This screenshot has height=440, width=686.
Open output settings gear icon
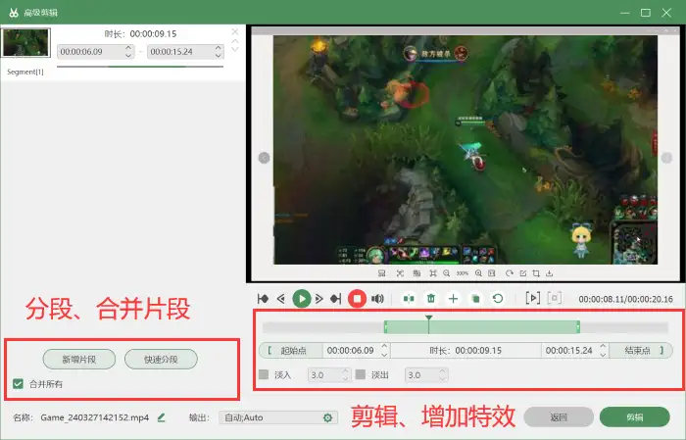(x=327, y=417)
